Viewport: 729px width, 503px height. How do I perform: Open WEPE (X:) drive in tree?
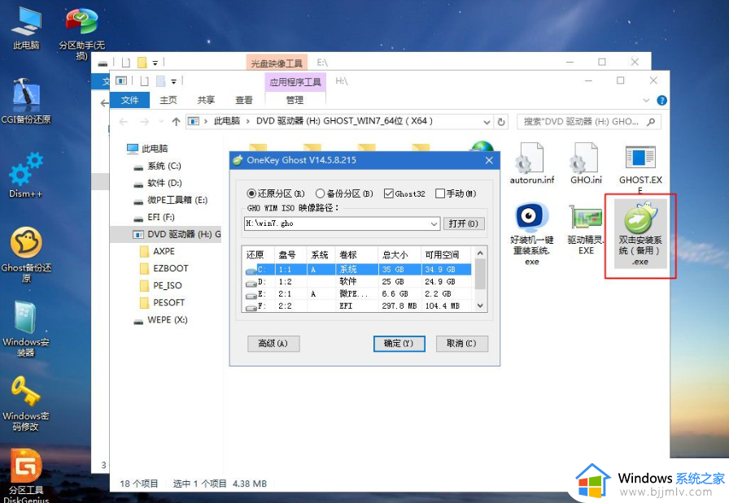pyautogui.click(x=161, y=320)
